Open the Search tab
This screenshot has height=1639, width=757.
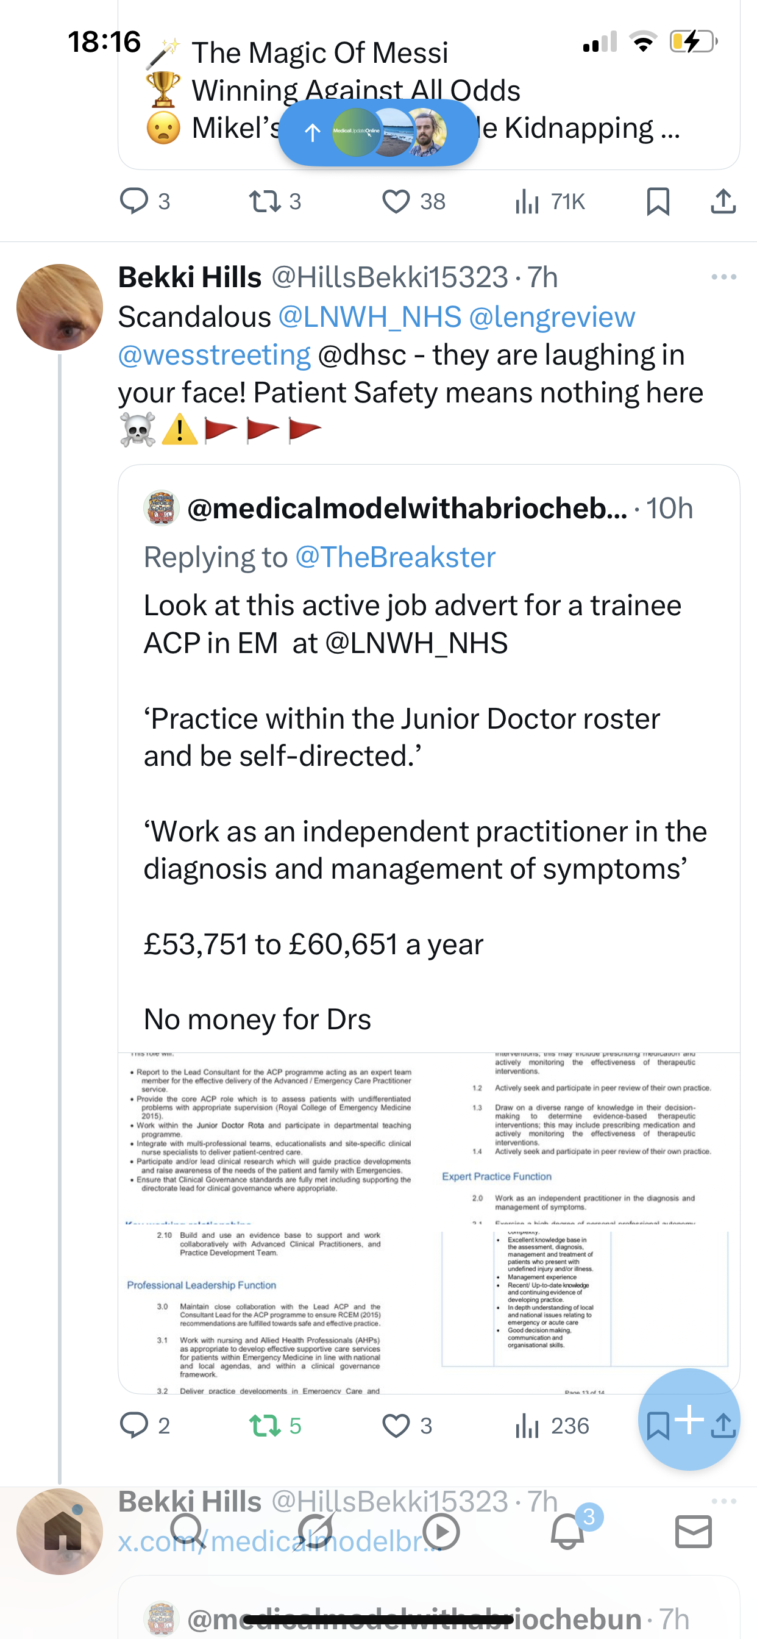coord(187,1531)
